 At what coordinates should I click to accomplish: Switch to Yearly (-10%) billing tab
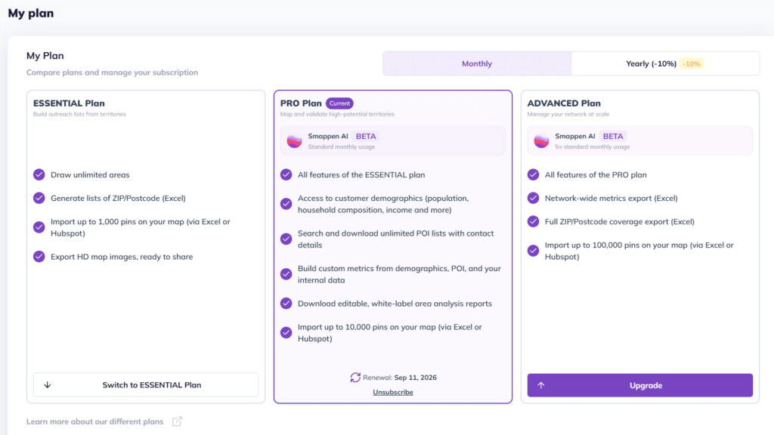pos(665,63)
